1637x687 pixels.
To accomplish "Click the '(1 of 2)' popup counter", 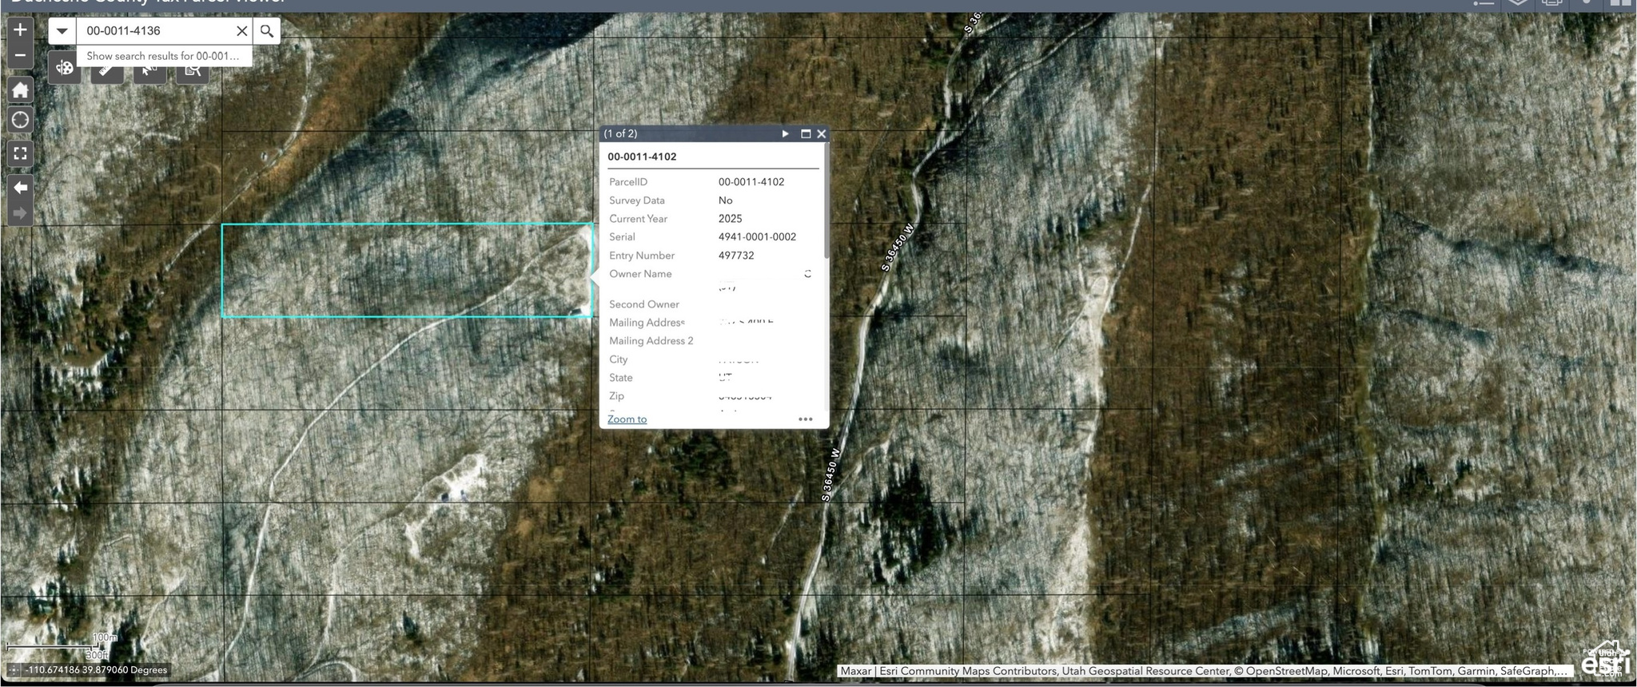I will [620, 133].
